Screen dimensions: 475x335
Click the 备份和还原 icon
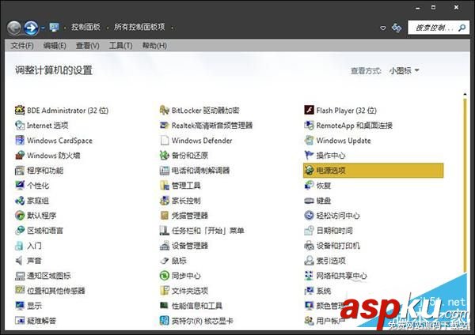click(164, 155)
